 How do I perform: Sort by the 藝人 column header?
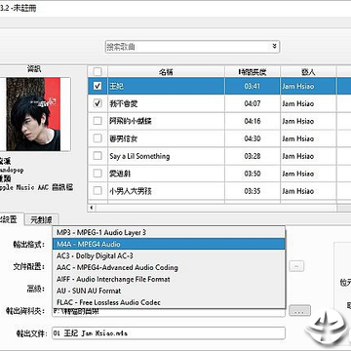click(308, 72)
